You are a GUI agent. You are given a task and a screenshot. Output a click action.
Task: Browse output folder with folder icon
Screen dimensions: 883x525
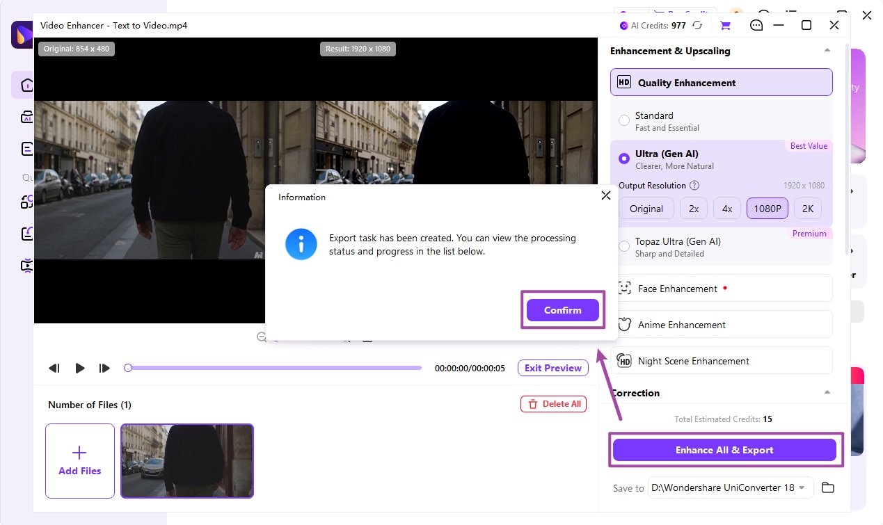pyautogui.click(x=827, y=487)
